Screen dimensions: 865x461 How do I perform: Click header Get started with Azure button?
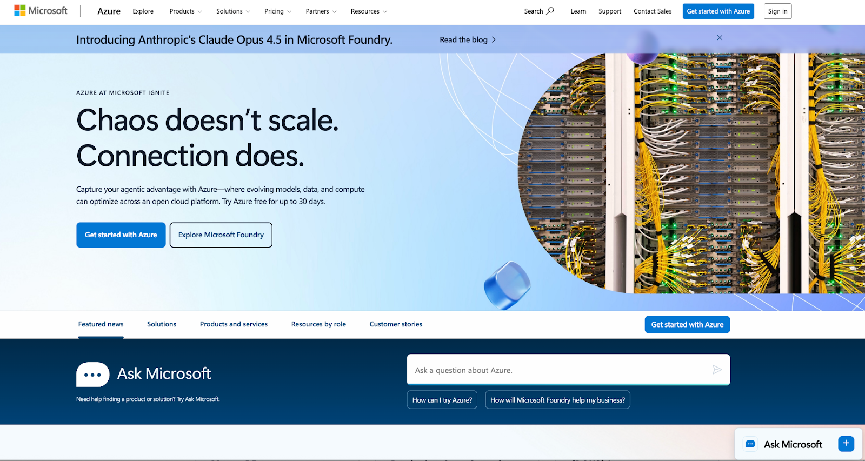pos(718,11)
